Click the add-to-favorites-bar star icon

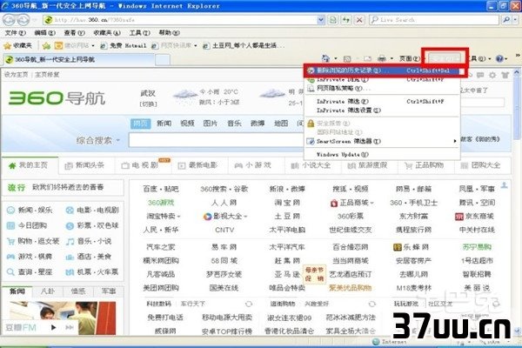point(46,45)
